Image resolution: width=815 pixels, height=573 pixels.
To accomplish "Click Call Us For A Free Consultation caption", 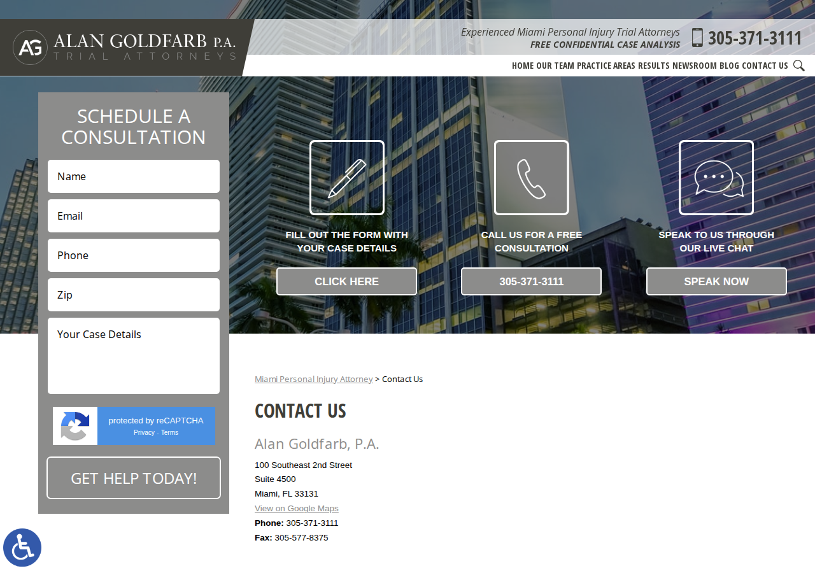I will pyautogui.click(x=532, y=241).
